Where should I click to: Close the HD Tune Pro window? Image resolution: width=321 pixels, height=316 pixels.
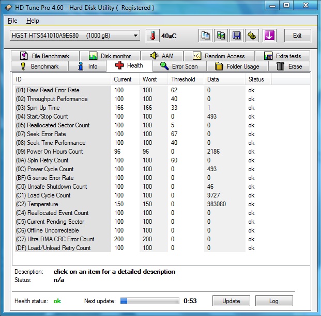[306, 6]
